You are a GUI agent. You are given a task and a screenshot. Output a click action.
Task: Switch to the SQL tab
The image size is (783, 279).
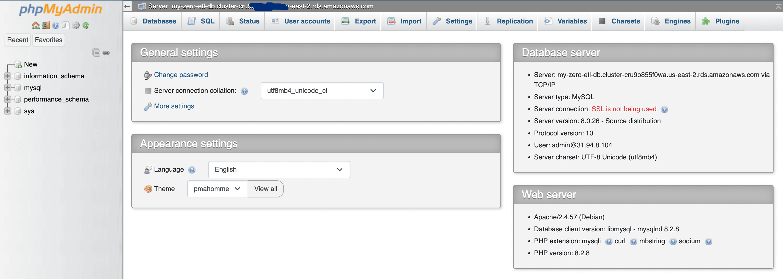(201, 21)
